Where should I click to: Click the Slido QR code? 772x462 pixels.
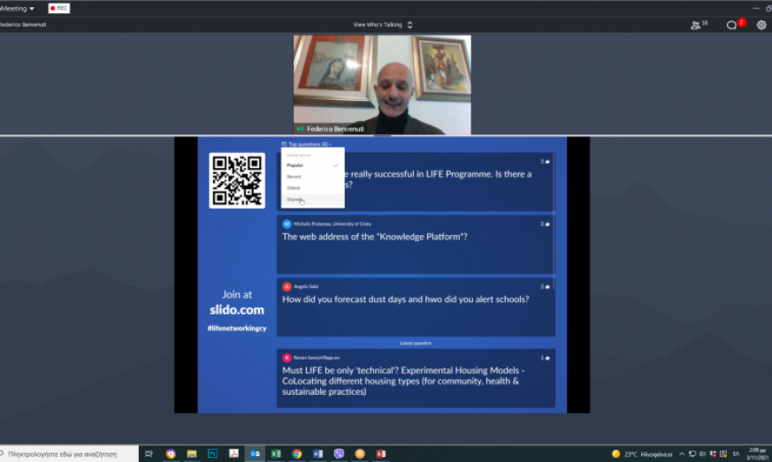coord(237,180)
